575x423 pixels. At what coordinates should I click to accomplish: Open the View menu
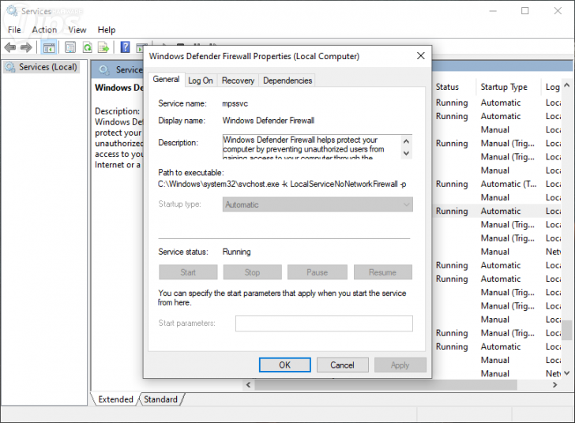click(x=77, y=30)
